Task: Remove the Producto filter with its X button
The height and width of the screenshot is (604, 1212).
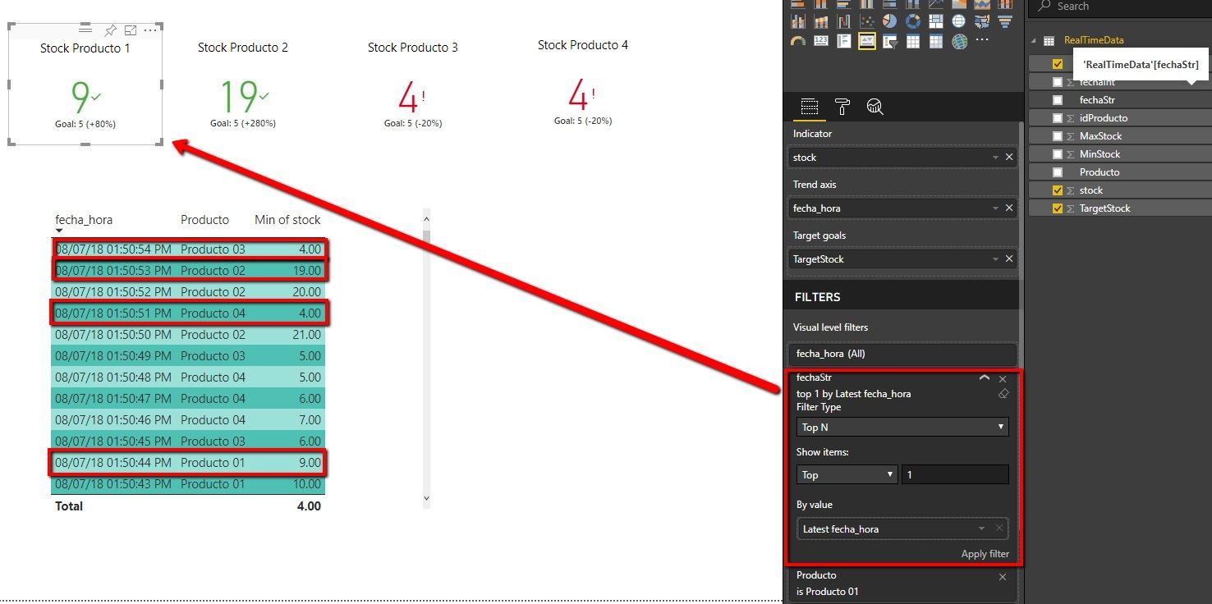Action: click(x=1003, y=577)
